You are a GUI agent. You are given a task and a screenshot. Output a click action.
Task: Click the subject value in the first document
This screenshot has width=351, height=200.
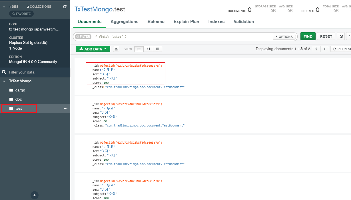click(112, 78)
